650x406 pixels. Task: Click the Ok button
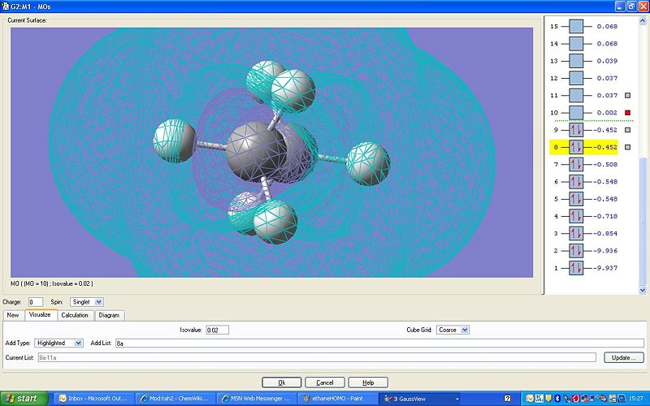tap(281, 382)
